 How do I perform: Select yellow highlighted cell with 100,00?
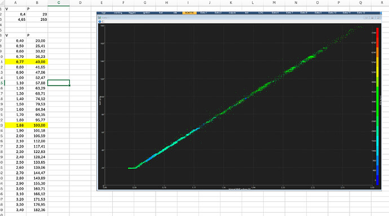click(37, 125)
